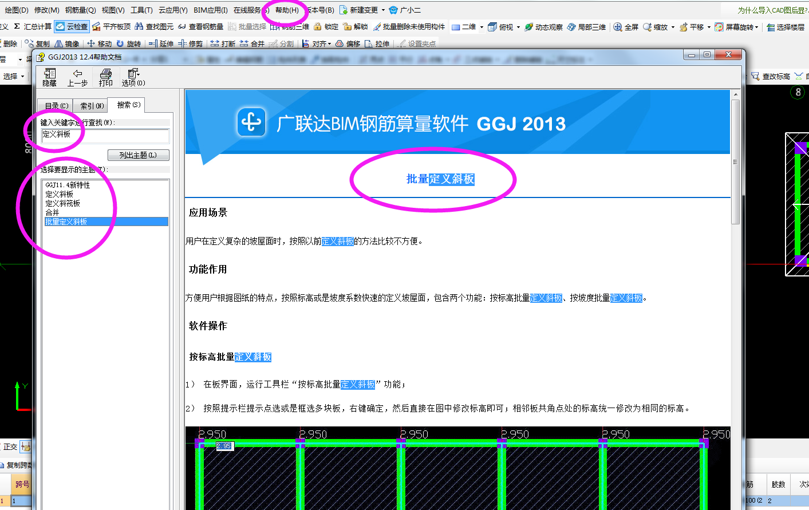Click the 偏移 offset tool
Image resolution: width=809 pixels, height=510 pixels.
348,44
